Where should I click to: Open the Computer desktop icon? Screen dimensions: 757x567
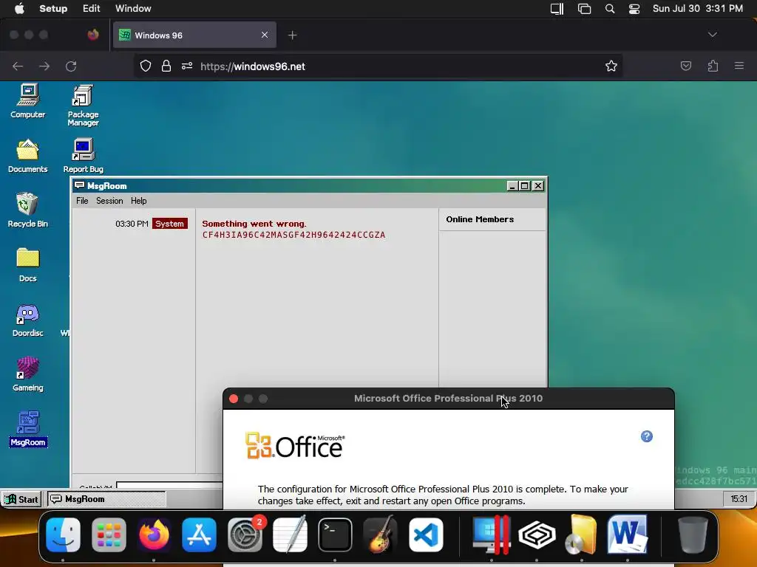28,100
